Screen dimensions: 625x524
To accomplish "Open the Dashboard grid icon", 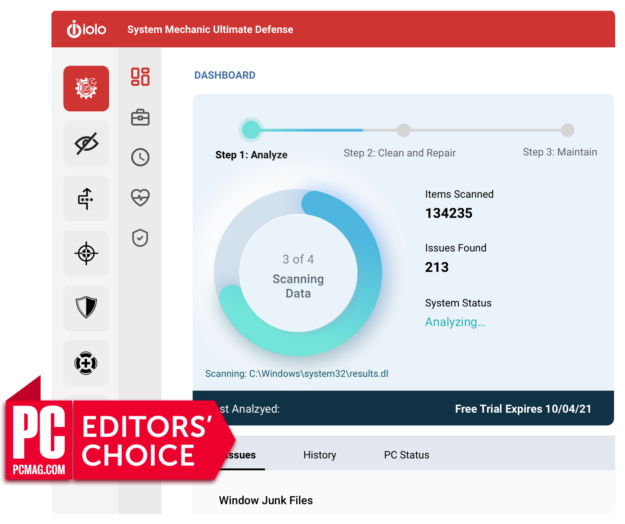I will [x=140, y=77].
